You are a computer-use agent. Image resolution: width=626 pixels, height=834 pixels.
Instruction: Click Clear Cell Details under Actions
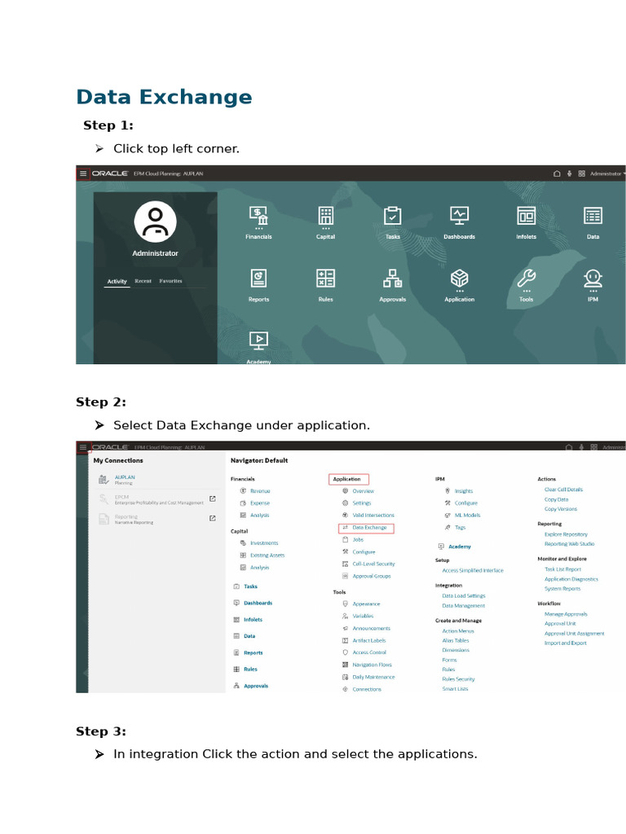[564, 489]
